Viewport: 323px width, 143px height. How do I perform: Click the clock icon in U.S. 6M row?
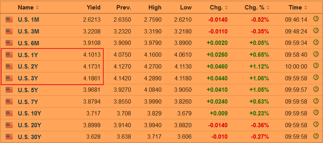pyautogui.click(x=316, y=42)
